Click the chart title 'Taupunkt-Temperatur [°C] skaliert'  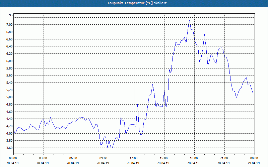point(137,3)
